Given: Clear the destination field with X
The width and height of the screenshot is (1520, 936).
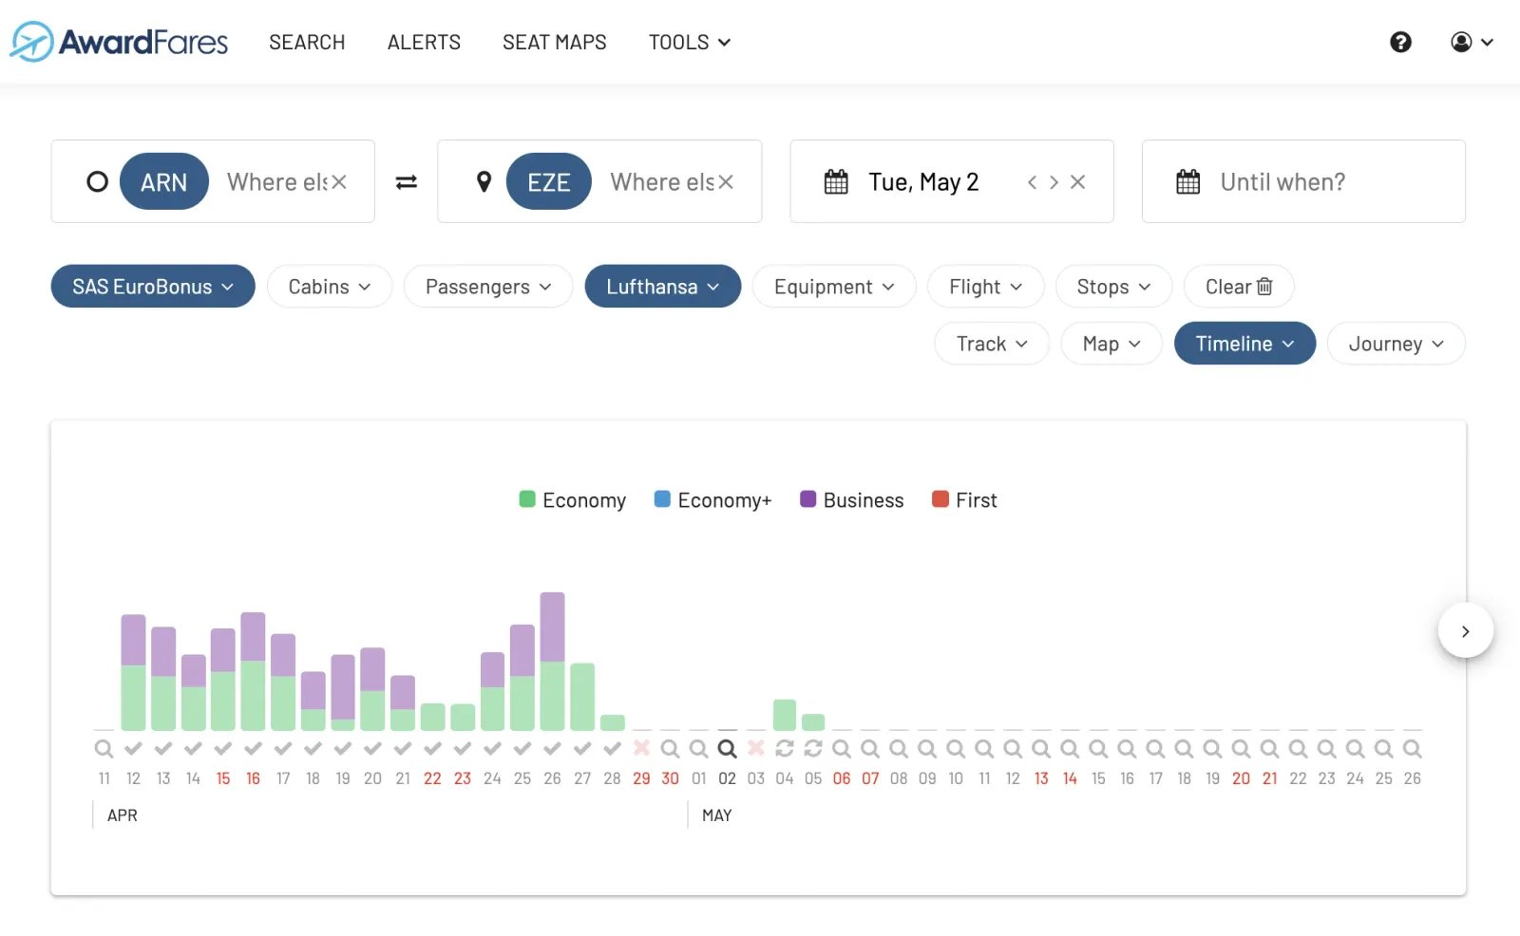Looking at the screenshot, I should point(726,181).
